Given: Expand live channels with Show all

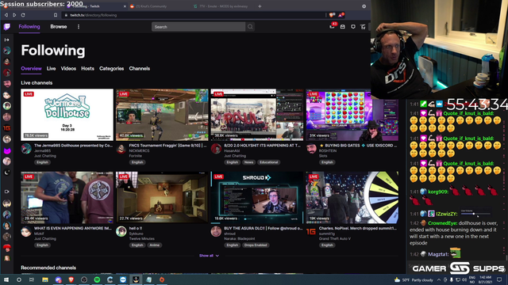Looking at the screenshot, I should [x=209, y=256].
